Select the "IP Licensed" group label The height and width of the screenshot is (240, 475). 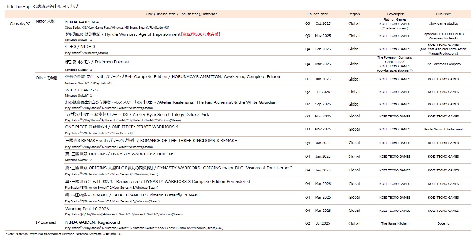click(46, 222)
